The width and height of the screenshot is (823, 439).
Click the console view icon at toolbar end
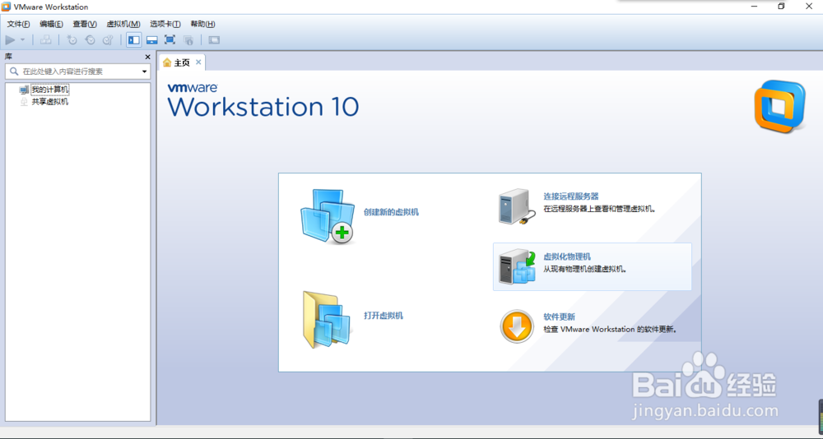(214, 39)
